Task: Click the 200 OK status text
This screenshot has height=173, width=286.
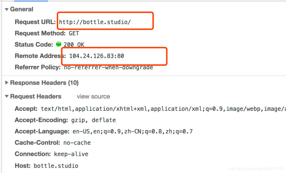Action: click(x=74, y=45)
